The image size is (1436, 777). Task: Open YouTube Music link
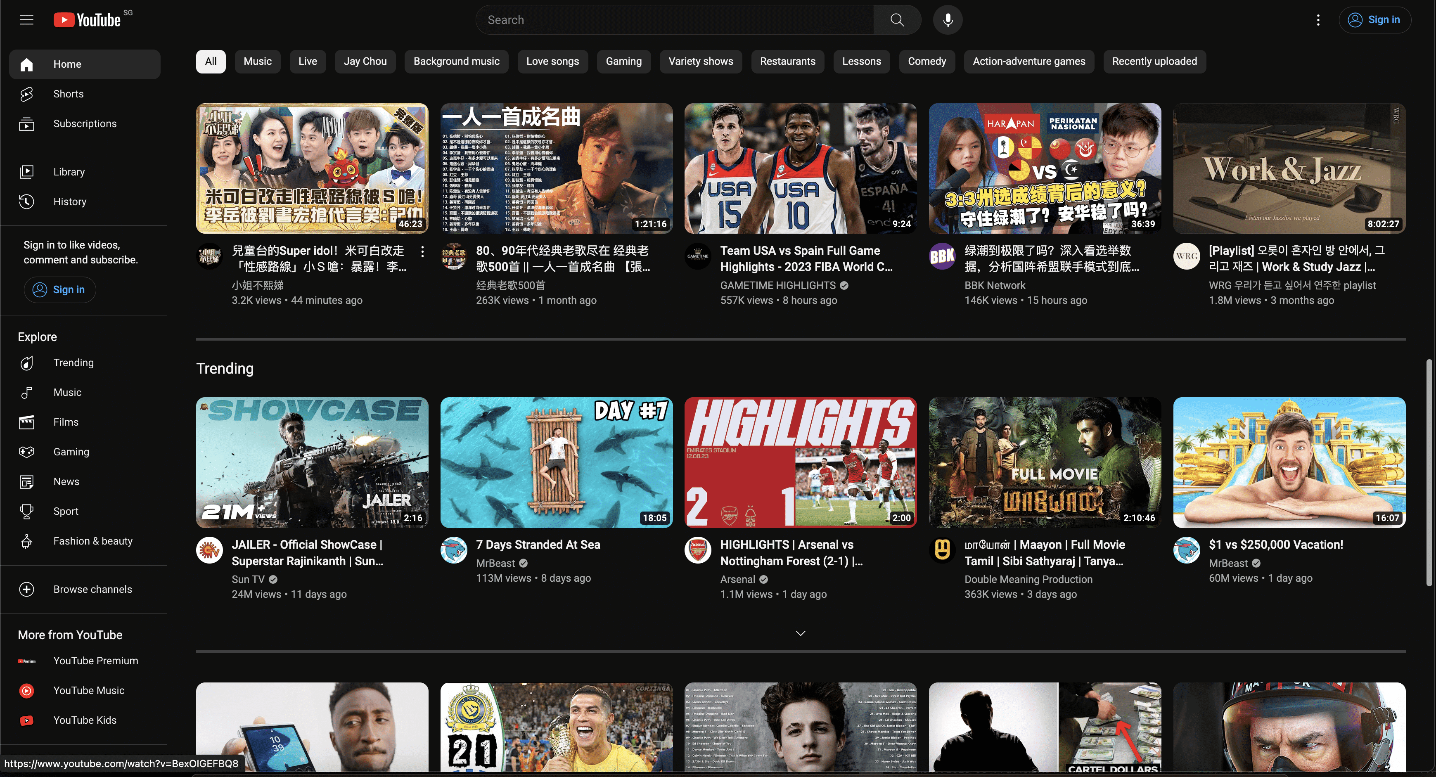click(x=85, y=691)
